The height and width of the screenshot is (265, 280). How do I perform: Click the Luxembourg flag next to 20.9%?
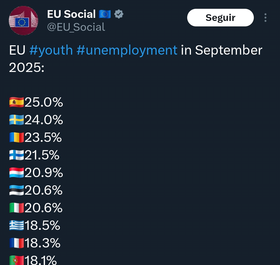click(x=17, y=173)
